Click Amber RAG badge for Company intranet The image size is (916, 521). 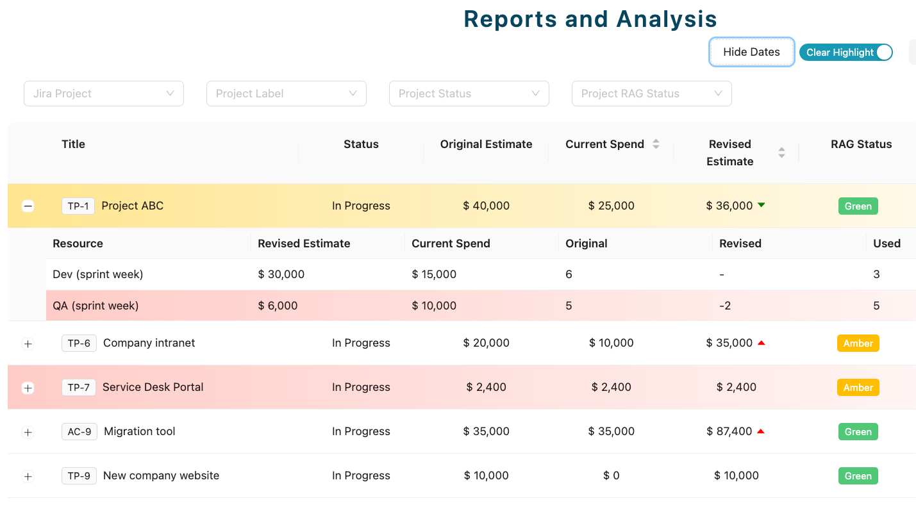click(858, 343)
